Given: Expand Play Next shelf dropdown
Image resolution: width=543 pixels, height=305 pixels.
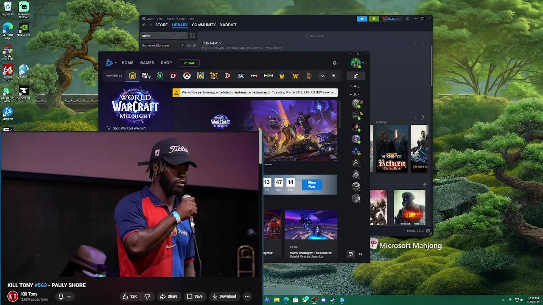Looking at the screenshot, I should pyautogui.click(x=220, y=43).
